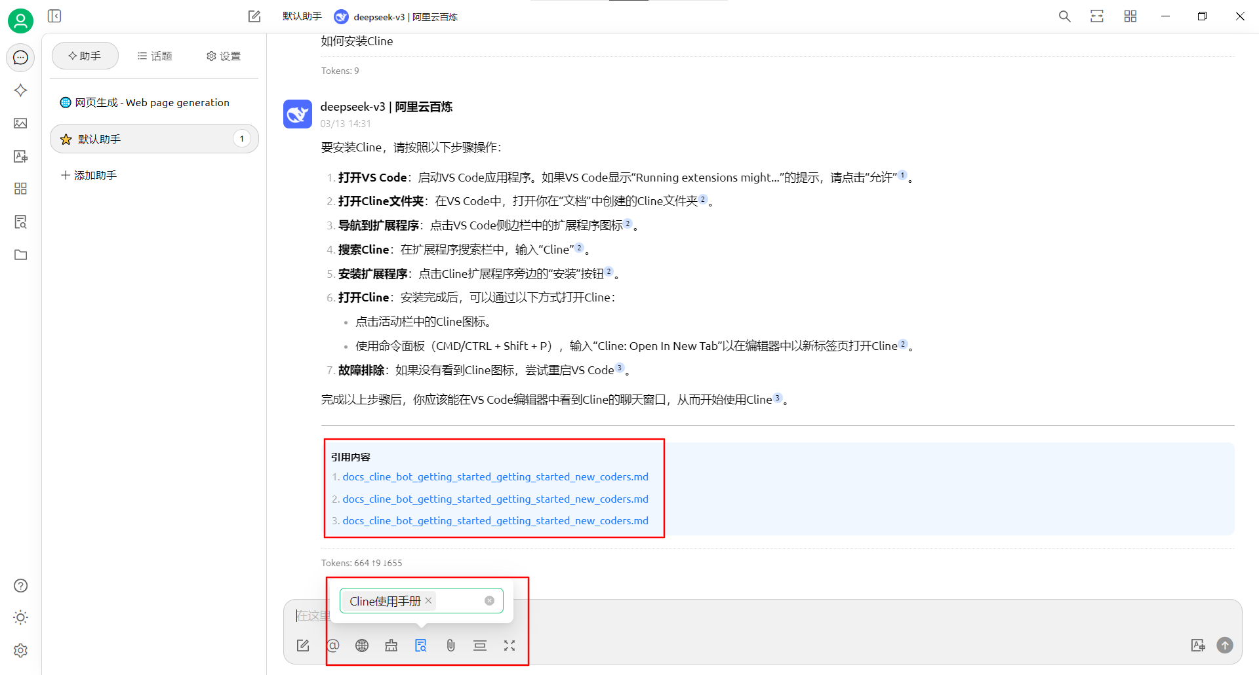Open the agents star icon in sidebar
This screenshot has width=1259, height=675.
(x=20, y=90)
